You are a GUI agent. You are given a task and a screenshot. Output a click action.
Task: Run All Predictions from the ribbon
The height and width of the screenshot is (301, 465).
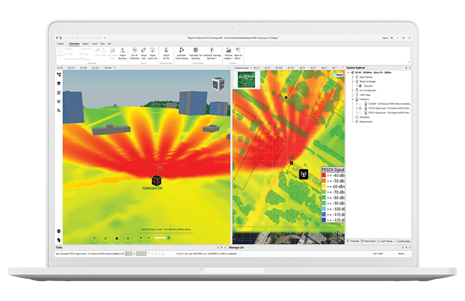tap(134, 53)
